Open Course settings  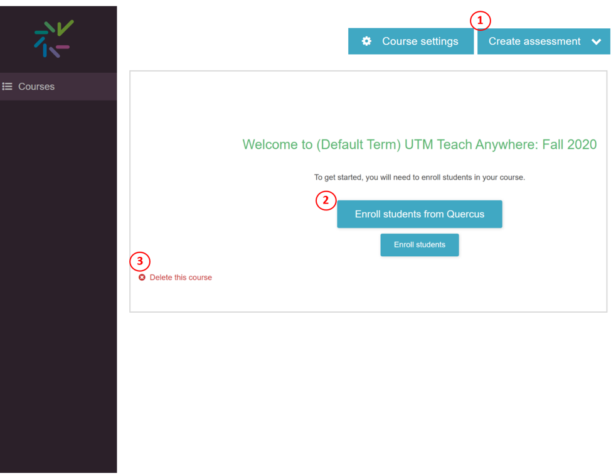[x=411, y=41]
